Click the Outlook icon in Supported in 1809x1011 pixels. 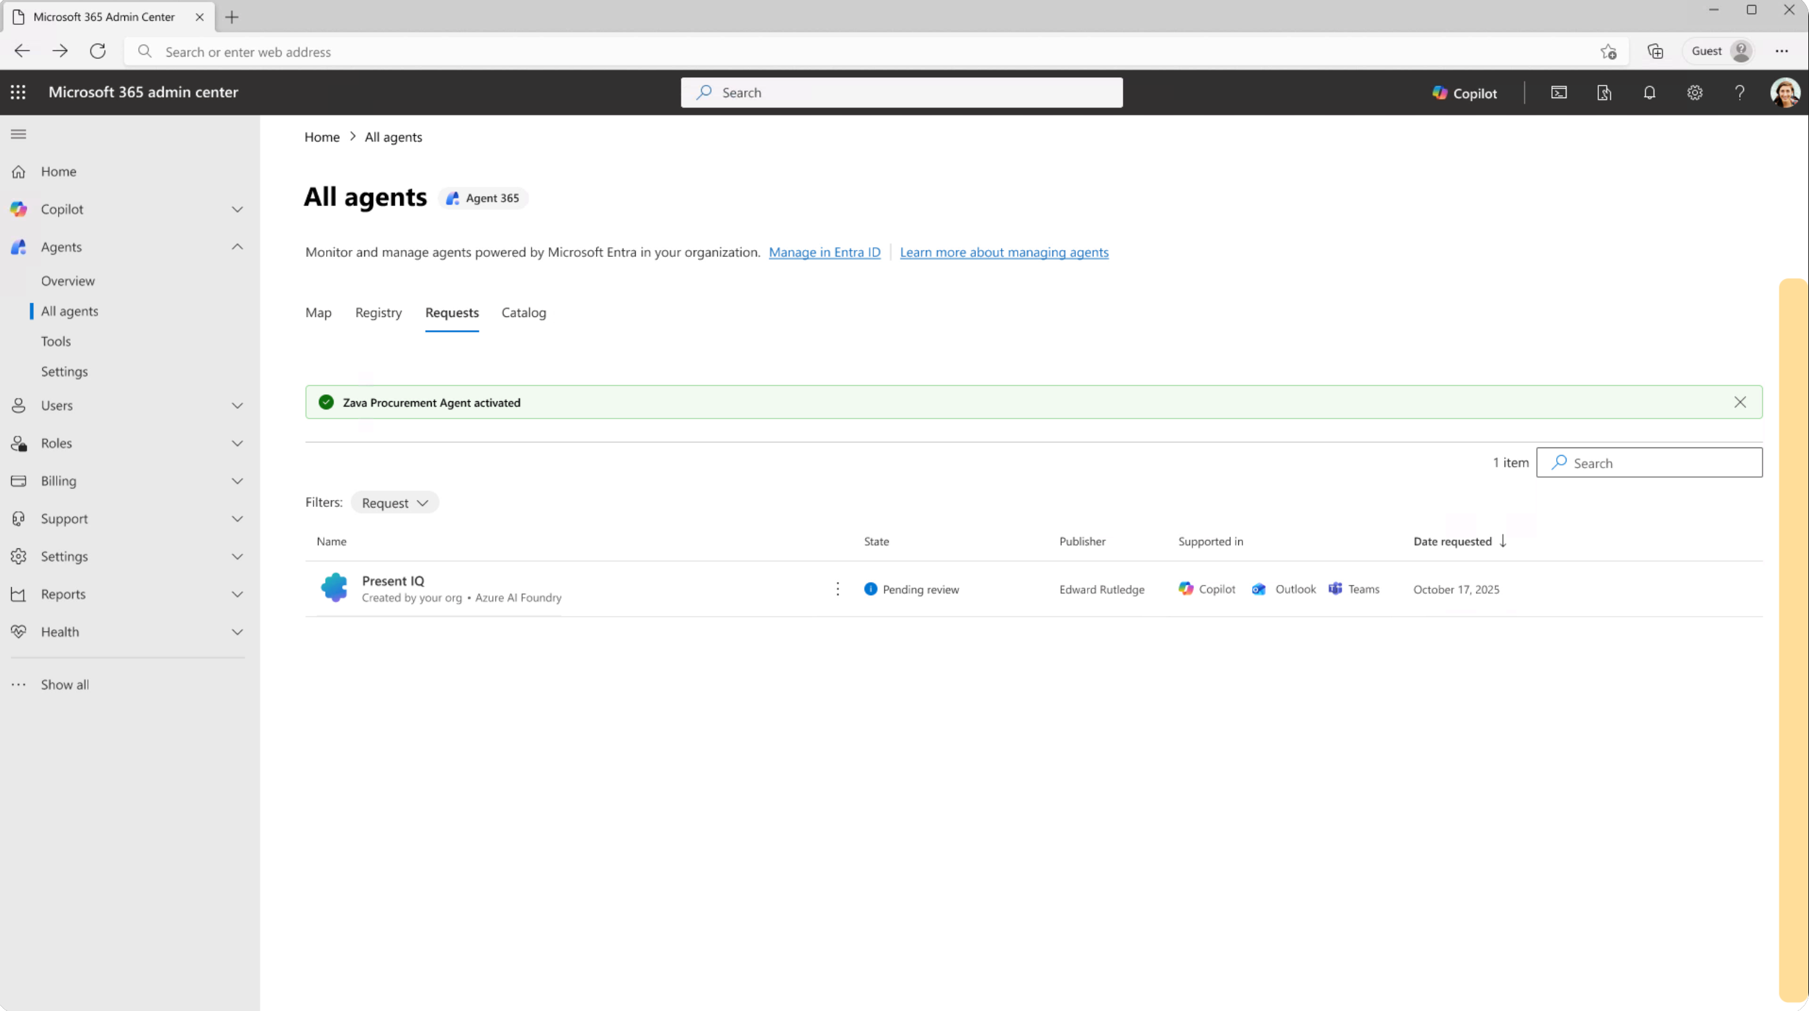point(1259,589)
